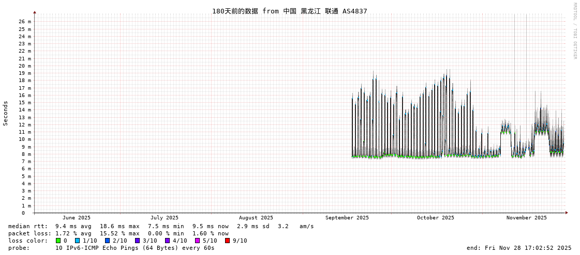Click the arrow atop the y-axis
This screenshot has width=580, height=255.
[x=35, y=12]
